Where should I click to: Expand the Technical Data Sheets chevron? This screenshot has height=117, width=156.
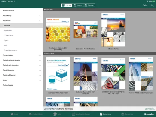point(40,60)
